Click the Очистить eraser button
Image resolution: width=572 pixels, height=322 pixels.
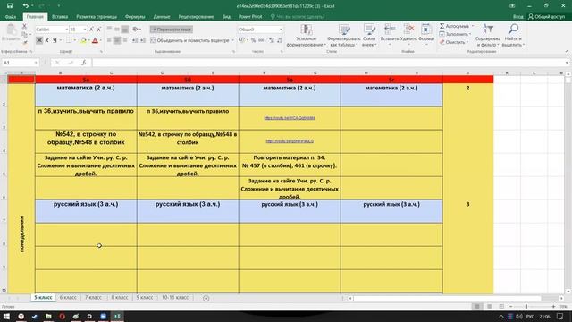pyautogui.click(x=453, y=42)
